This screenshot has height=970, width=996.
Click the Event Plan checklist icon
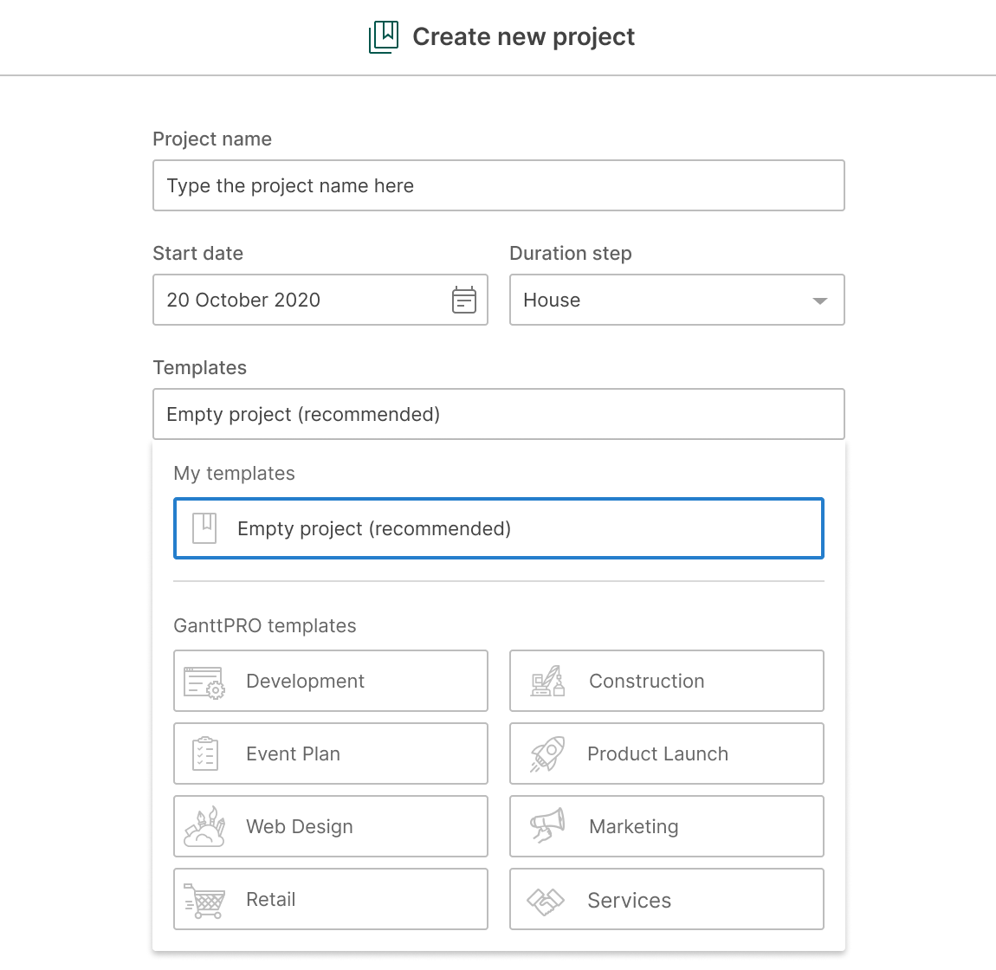coord(204,754)
